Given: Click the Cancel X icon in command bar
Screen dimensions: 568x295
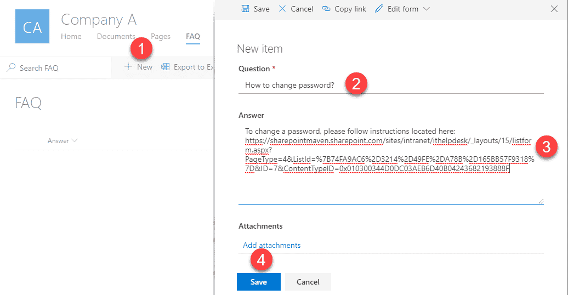Looking at the screenshot, I should click(x=282, y=9).
